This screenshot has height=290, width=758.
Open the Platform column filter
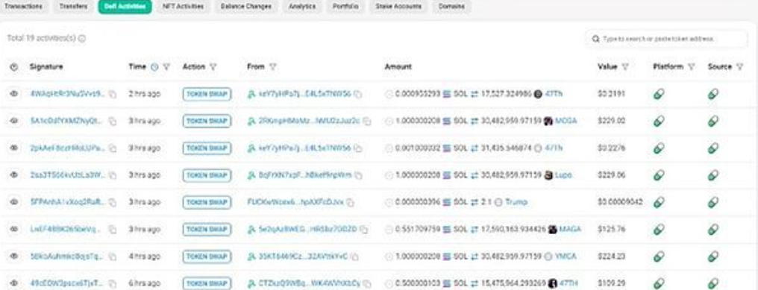click(692, 67)
